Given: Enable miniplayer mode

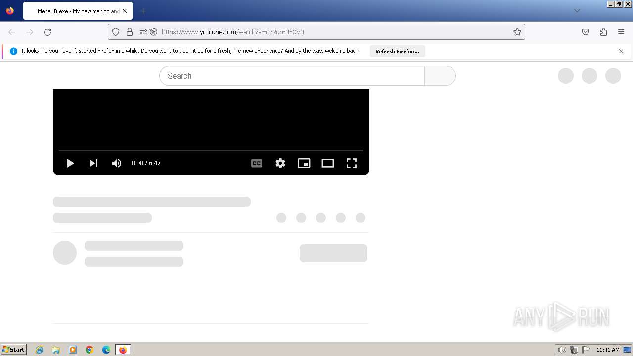Looking at the screenshot, I should pyautogui.click(x=304, y=163).
